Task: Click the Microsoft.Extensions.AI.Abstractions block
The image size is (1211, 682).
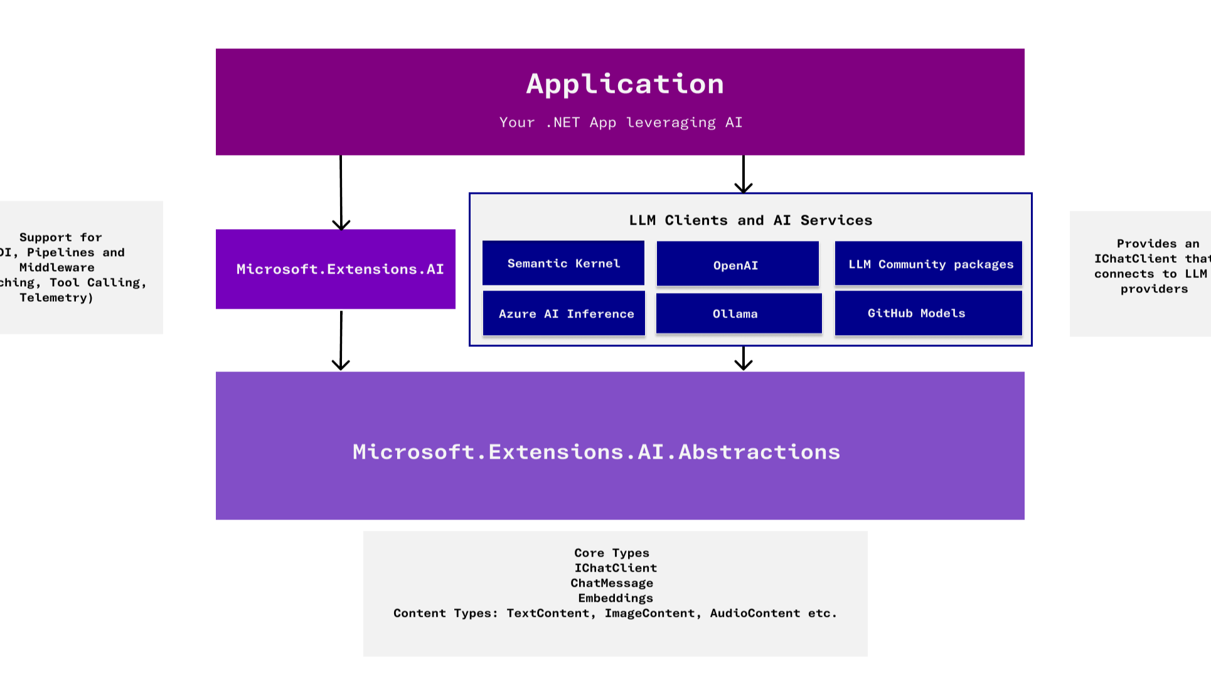Action: click(x=620, y=445)
